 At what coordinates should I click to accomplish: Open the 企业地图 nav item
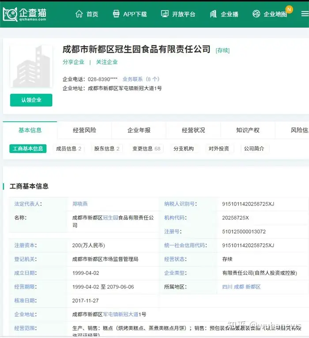tap(275, 14)
